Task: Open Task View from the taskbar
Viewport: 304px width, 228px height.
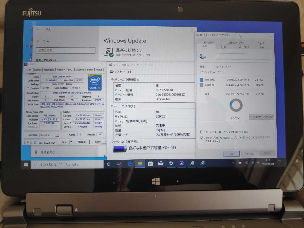Action: pyautogui.click(x=119, y=164)
